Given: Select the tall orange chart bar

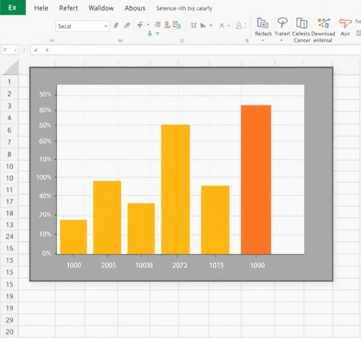Looking at the screenshot, I should coord(256,180).
